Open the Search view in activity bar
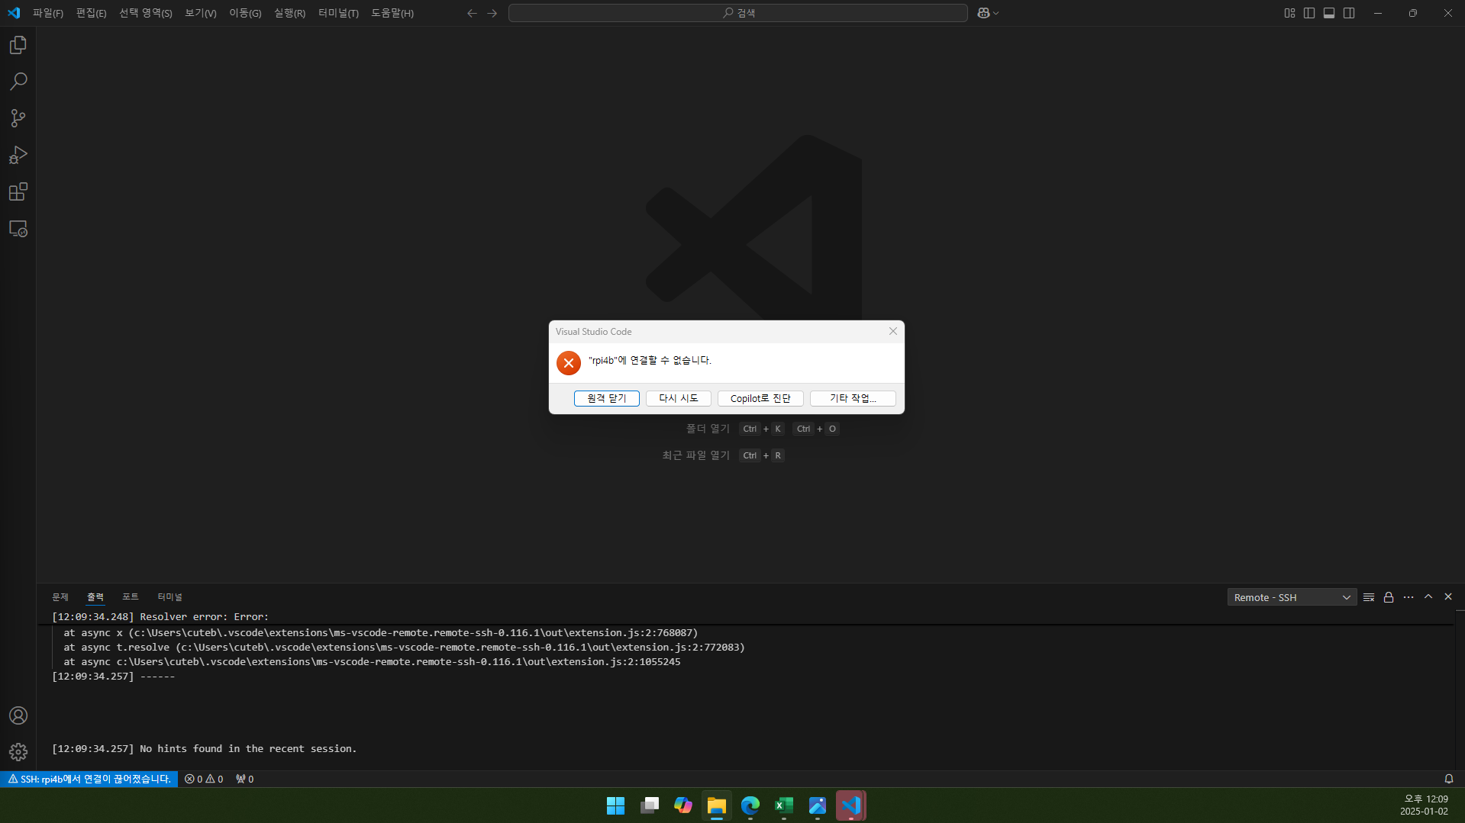Image resolution: width=1465 pixels, height=823 pixels. tap(18, 82)
